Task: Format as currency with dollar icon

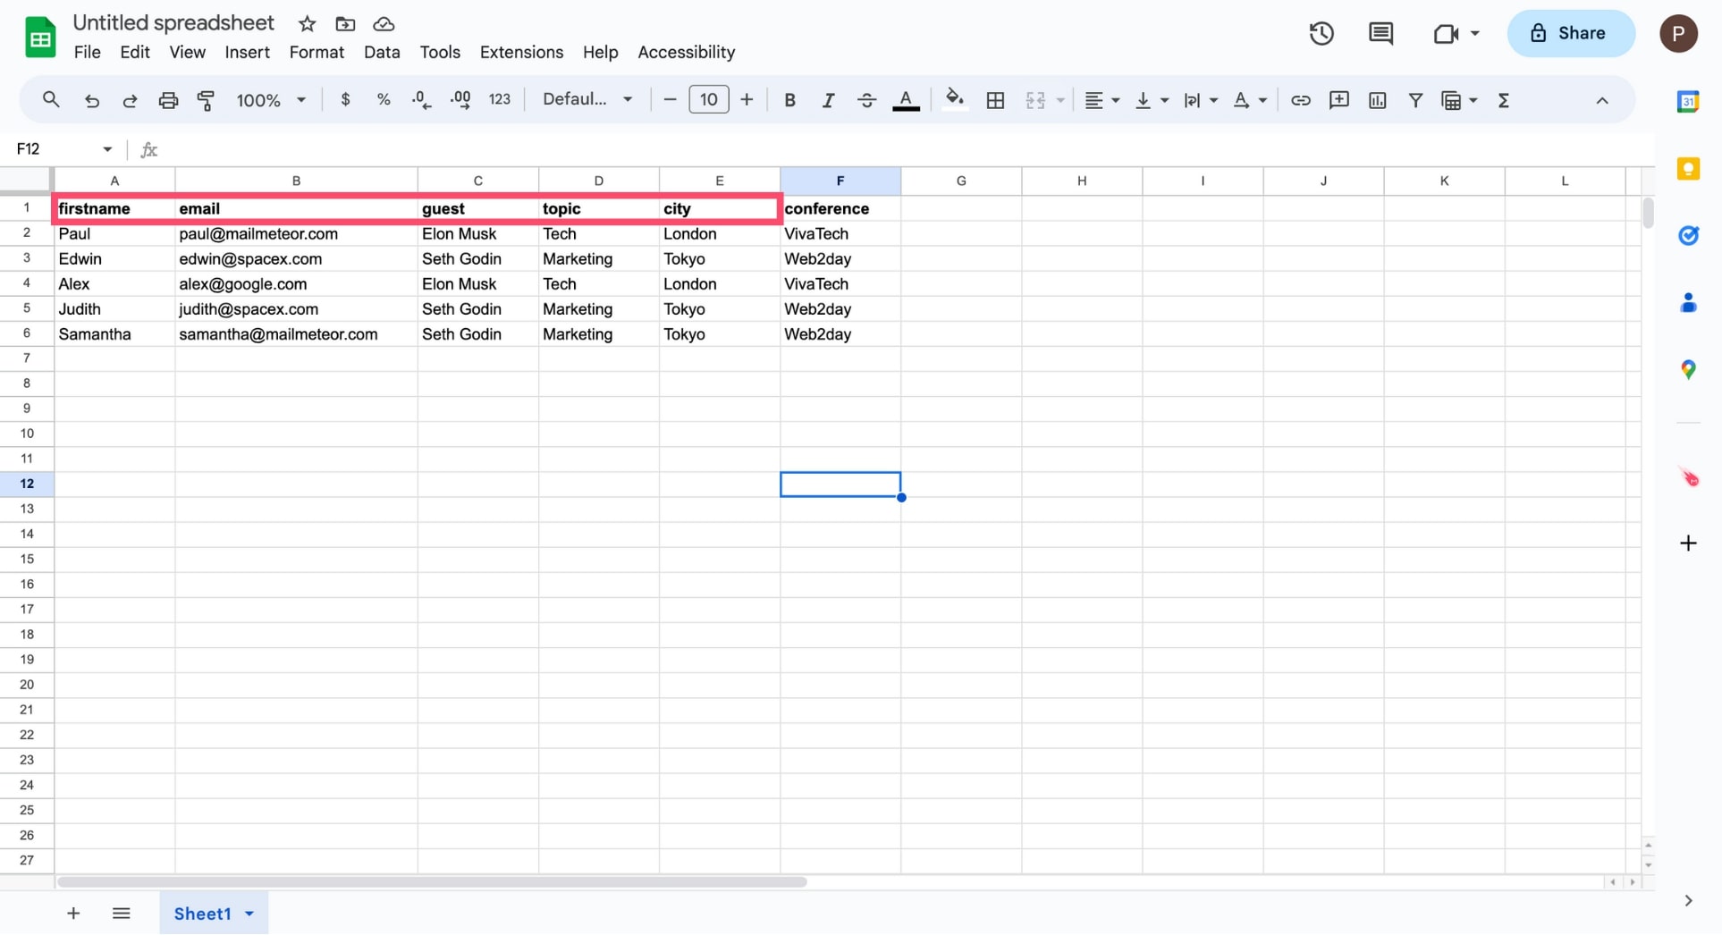Action: 345,100
